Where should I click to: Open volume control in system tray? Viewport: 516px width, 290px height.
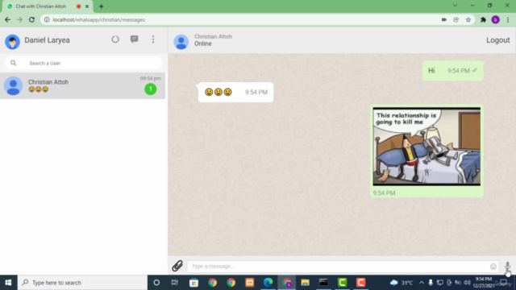(467, 283)
